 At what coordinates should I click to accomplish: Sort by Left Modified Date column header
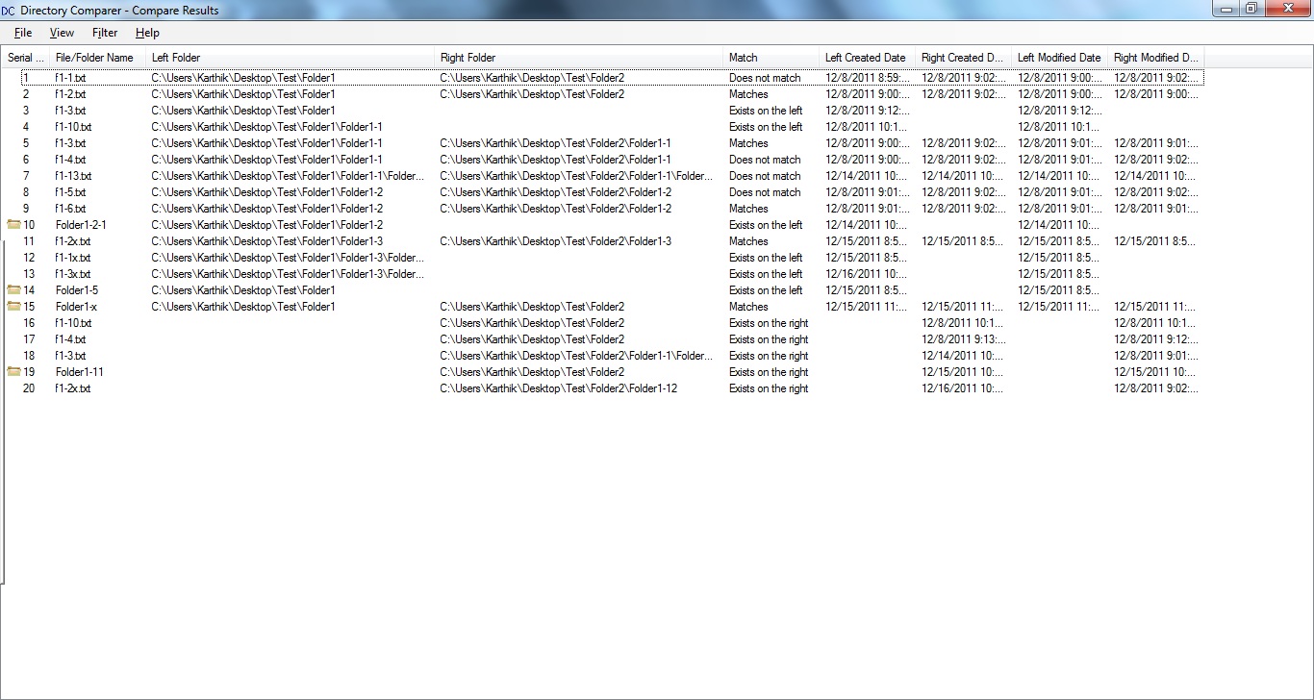pos(1060,58)
